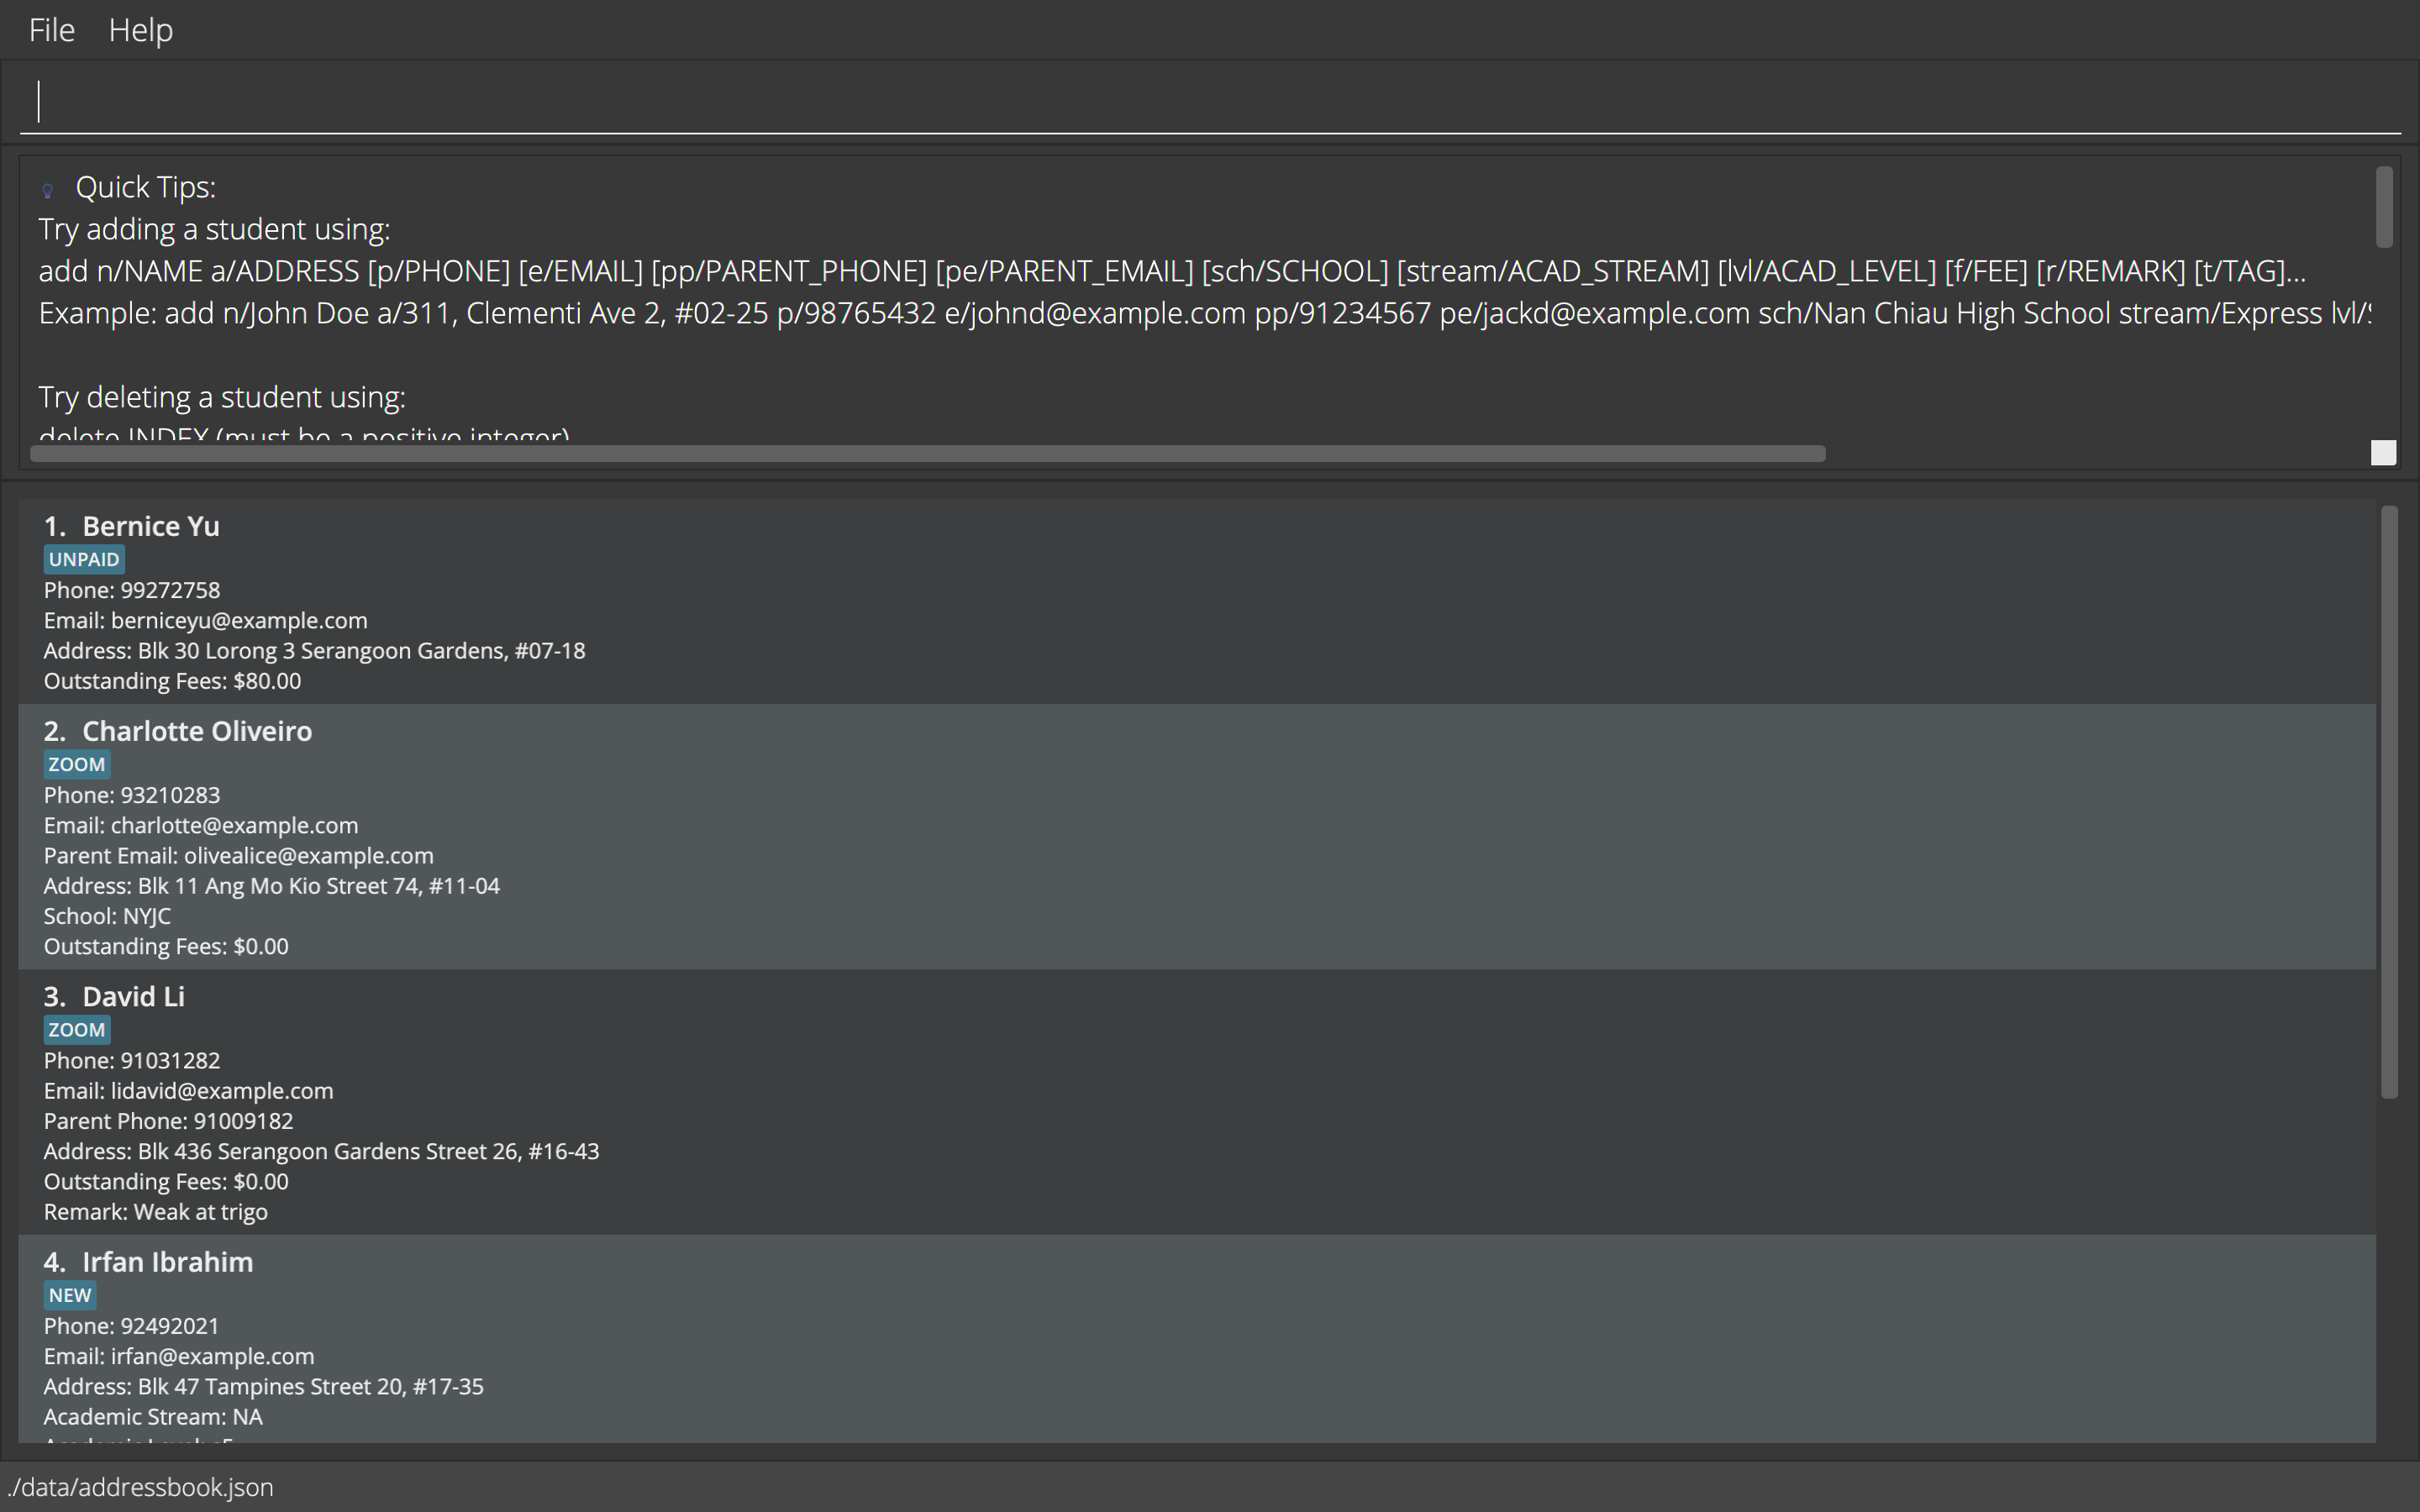This screenshot has height=1512, width=2420.
Task: Click the ZOOM tag on David Li
Action: coord(77,1030)
